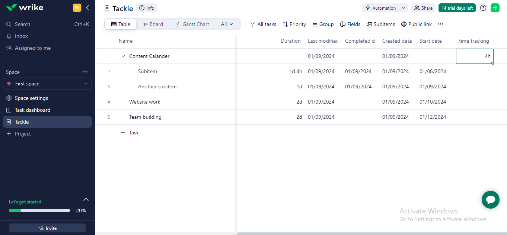Click the 4h time tracking cell
This screenshot has height=235, width=507.
475,56
